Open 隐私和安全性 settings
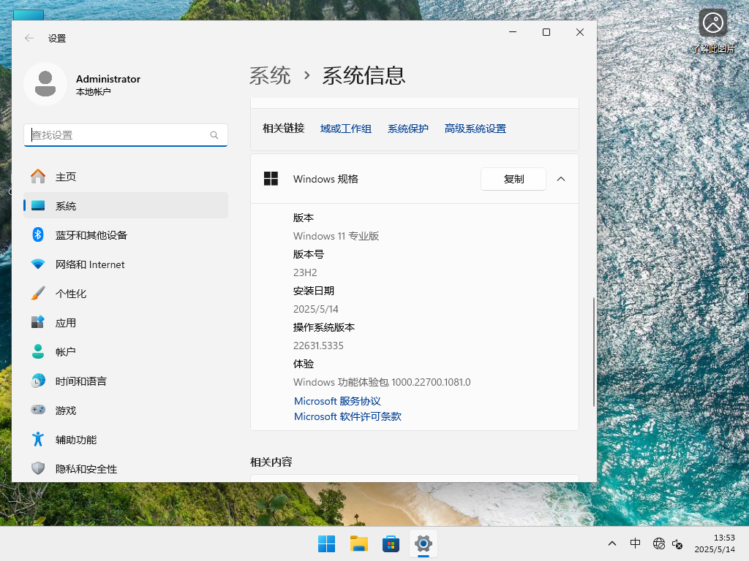The image size is (749, 561). coord(85,468)
